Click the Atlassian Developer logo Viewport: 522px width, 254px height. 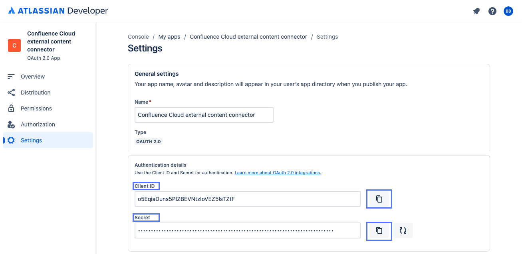tap(58, 11)
